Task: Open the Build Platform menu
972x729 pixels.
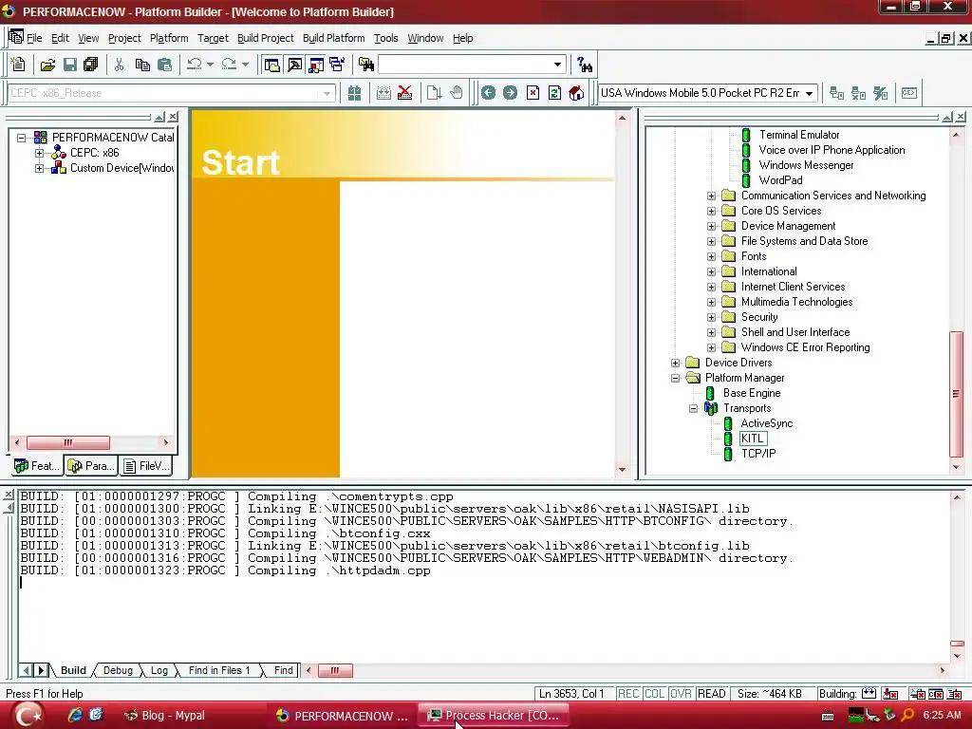Action: point(333,38)
